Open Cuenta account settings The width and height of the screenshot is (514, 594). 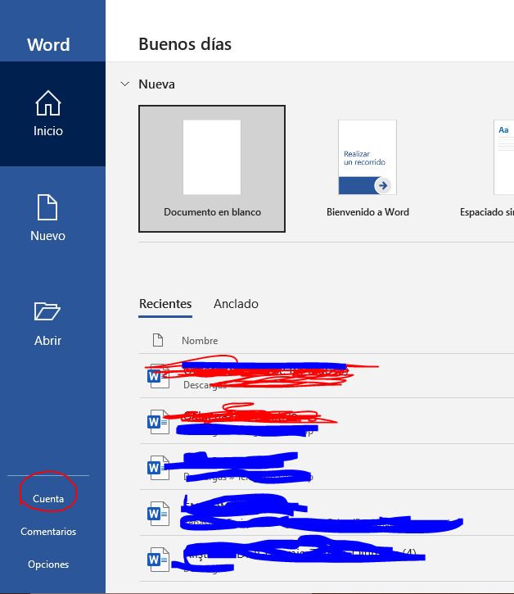[x=48, y=498]
